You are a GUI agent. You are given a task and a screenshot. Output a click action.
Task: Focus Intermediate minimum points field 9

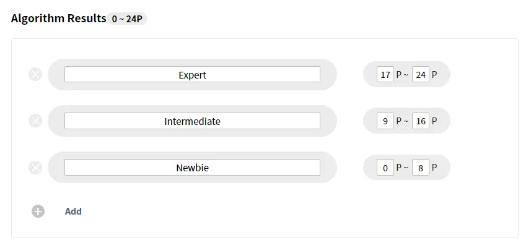coord(385,121)
